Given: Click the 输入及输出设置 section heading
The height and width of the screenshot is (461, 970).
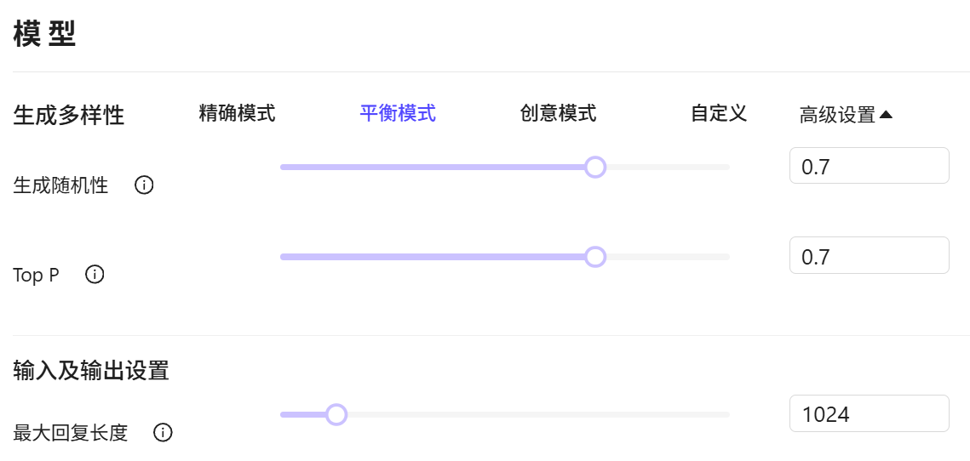Looking at the screenshot, I should [91, 371].
